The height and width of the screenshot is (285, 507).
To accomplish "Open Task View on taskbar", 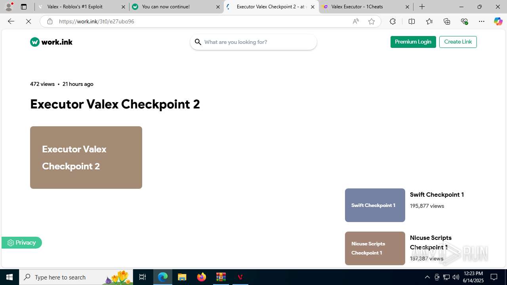I will [143, 277].
